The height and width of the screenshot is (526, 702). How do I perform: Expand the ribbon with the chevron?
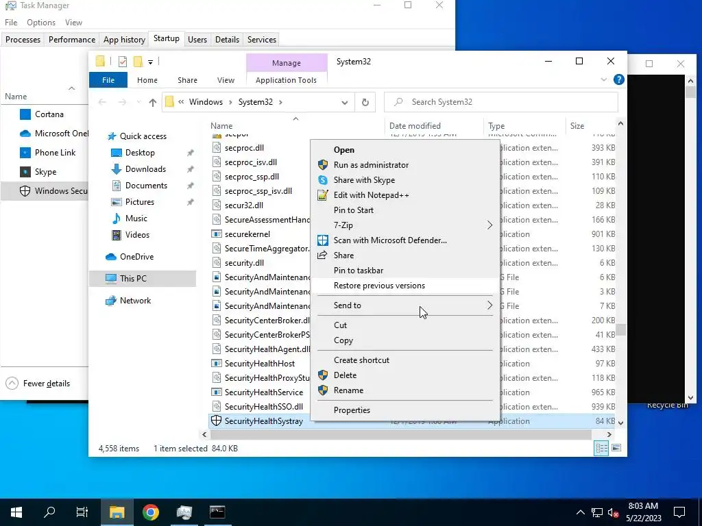point(603,79)
